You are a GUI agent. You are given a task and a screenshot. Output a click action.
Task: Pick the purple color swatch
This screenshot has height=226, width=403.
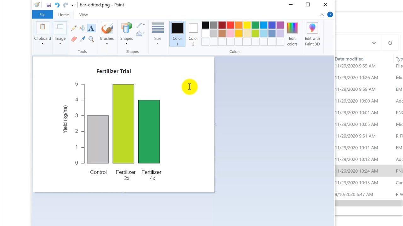click(280, 25)
